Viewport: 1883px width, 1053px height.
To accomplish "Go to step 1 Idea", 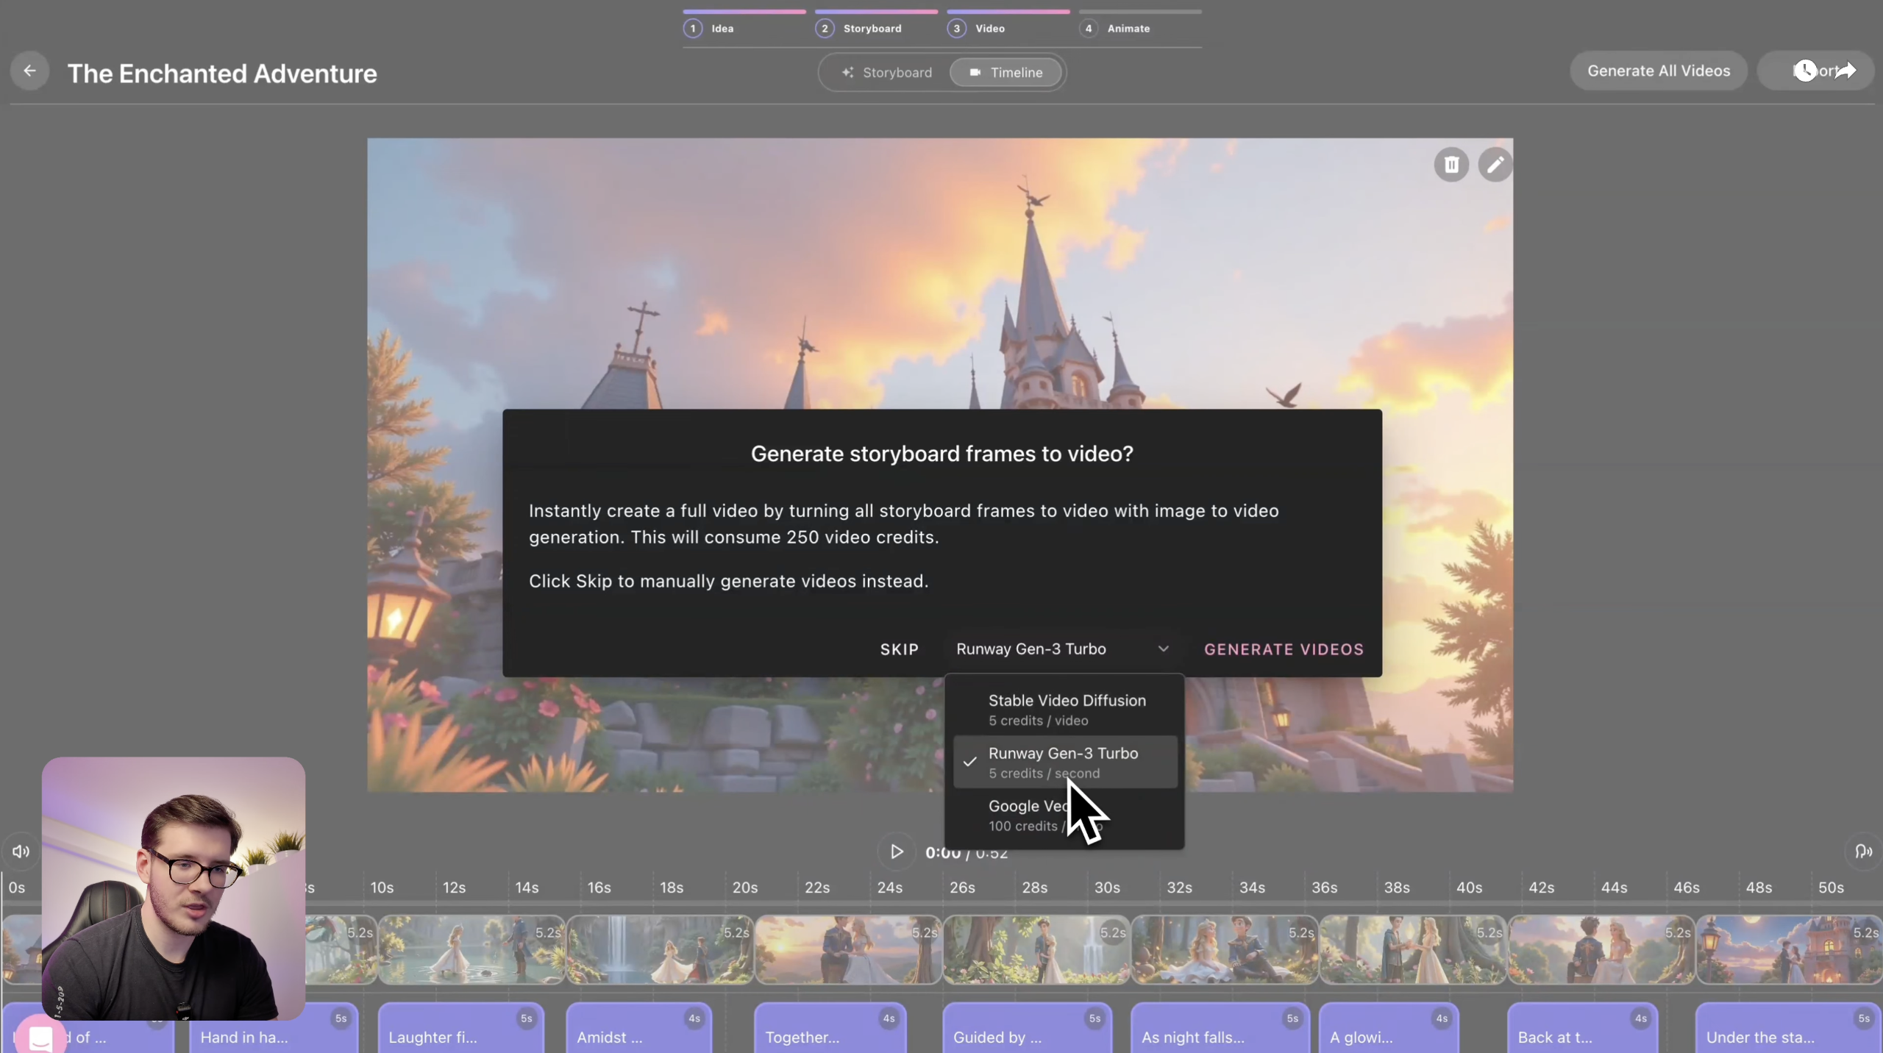I will point(708,28).
